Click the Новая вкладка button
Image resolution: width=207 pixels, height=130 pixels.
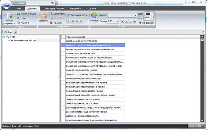point(27,14)
